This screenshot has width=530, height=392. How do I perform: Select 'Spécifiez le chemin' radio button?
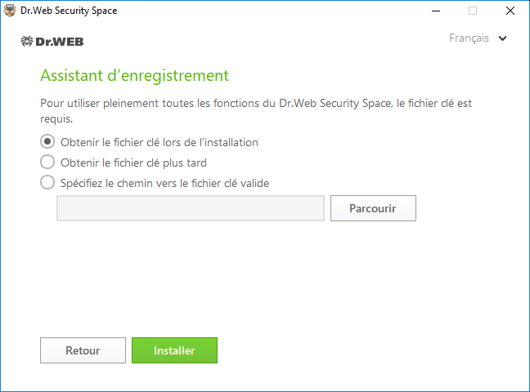click(47, 182)
